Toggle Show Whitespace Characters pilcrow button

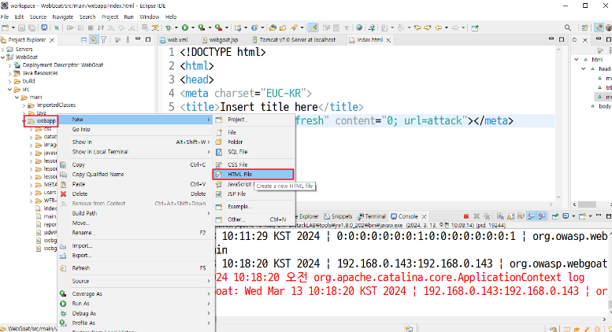pyautogui.click(x=347, y=28)
